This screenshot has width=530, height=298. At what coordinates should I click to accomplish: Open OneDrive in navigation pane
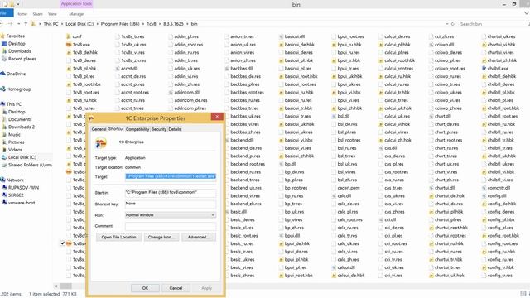[16, 74]
